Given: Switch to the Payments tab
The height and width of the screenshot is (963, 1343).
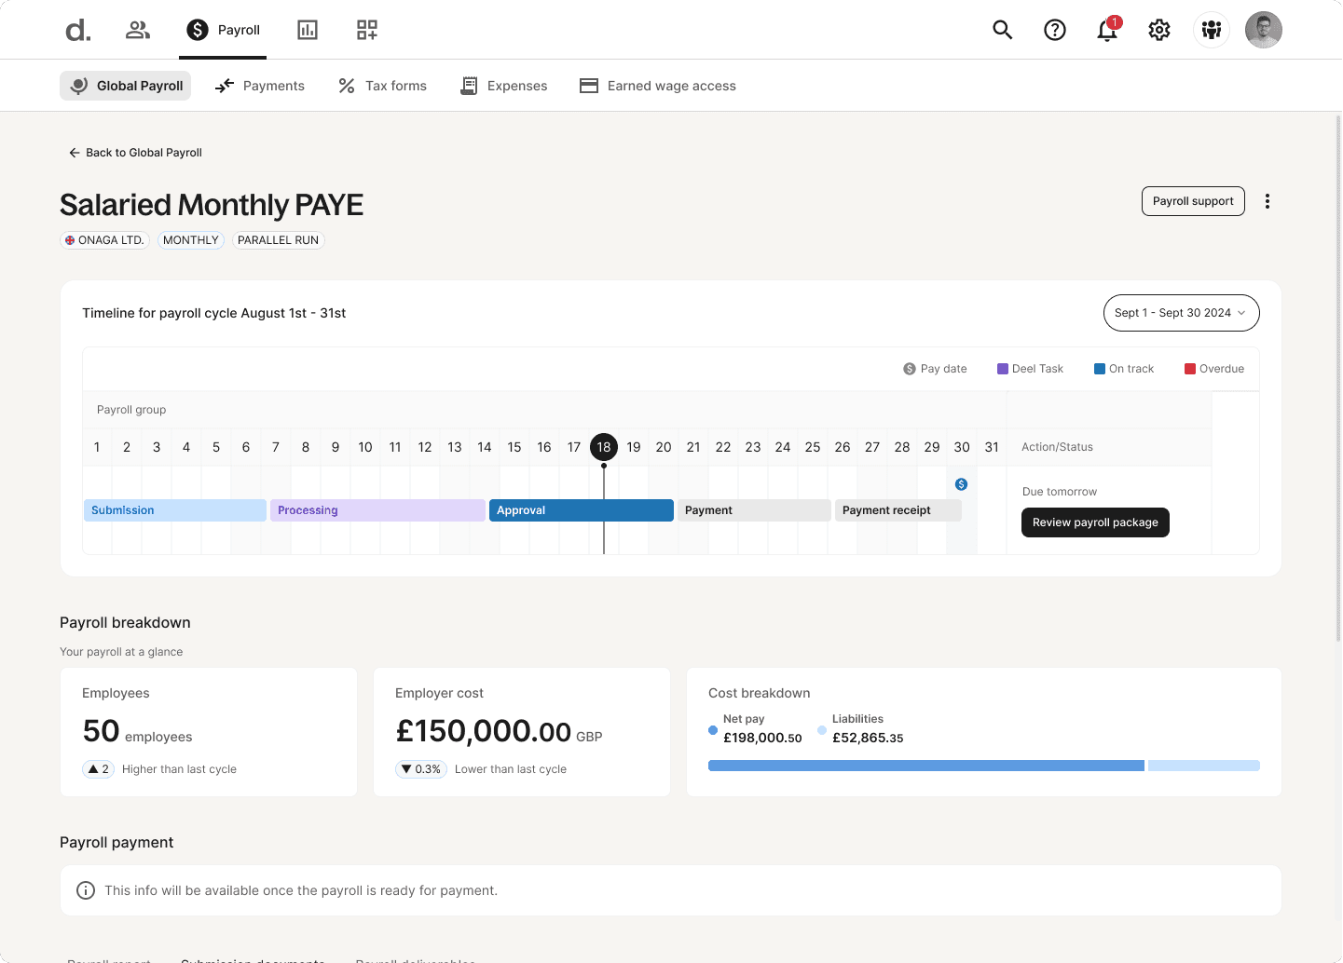Looking at the screenshot, I should pyautogui.click(x=259, y=85).
